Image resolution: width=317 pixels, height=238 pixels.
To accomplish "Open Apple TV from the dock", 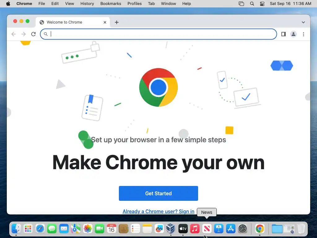I will pos(183,229).
